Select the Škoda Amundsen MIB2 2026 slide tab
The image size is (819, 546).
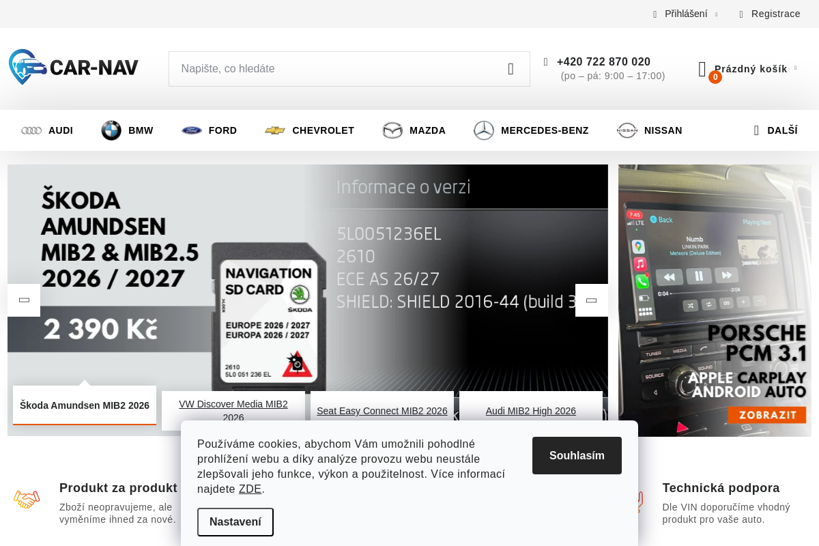(85, 405)
